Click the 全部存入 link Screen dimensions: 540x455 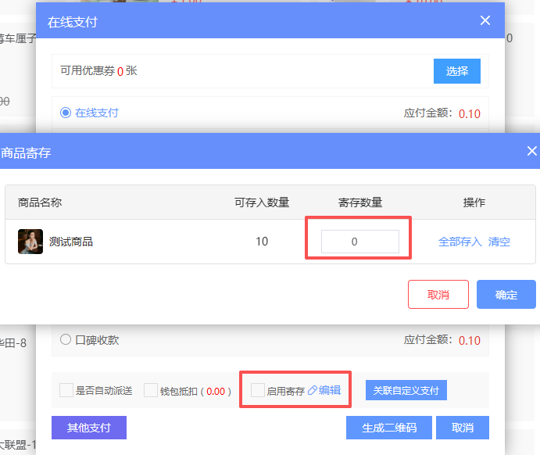coord(460,242)
